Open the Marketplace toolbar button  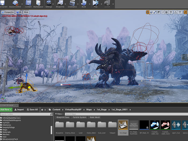click(38, 4)
